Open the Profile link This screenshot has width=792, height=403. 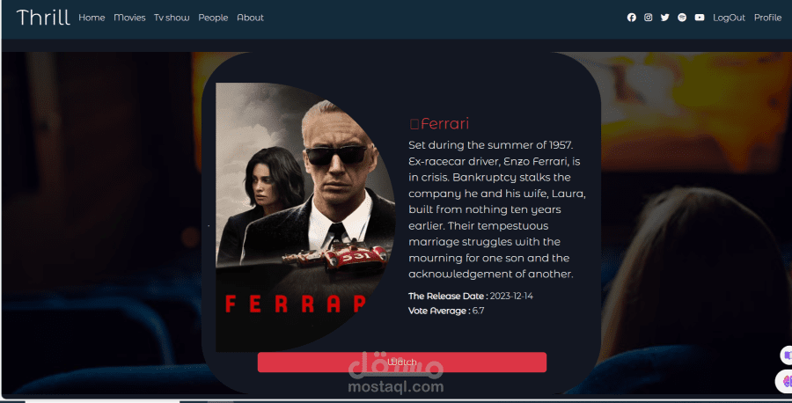(767, 18)
